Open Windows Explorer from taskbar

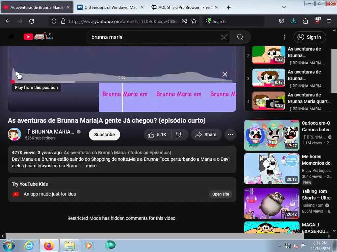(x=69, y=246)
